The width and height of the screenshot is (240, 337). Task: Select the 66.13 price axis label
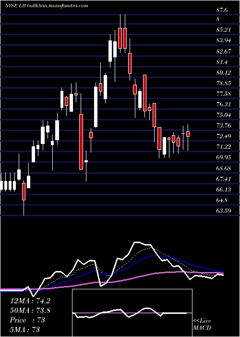(x=224, y=189)
